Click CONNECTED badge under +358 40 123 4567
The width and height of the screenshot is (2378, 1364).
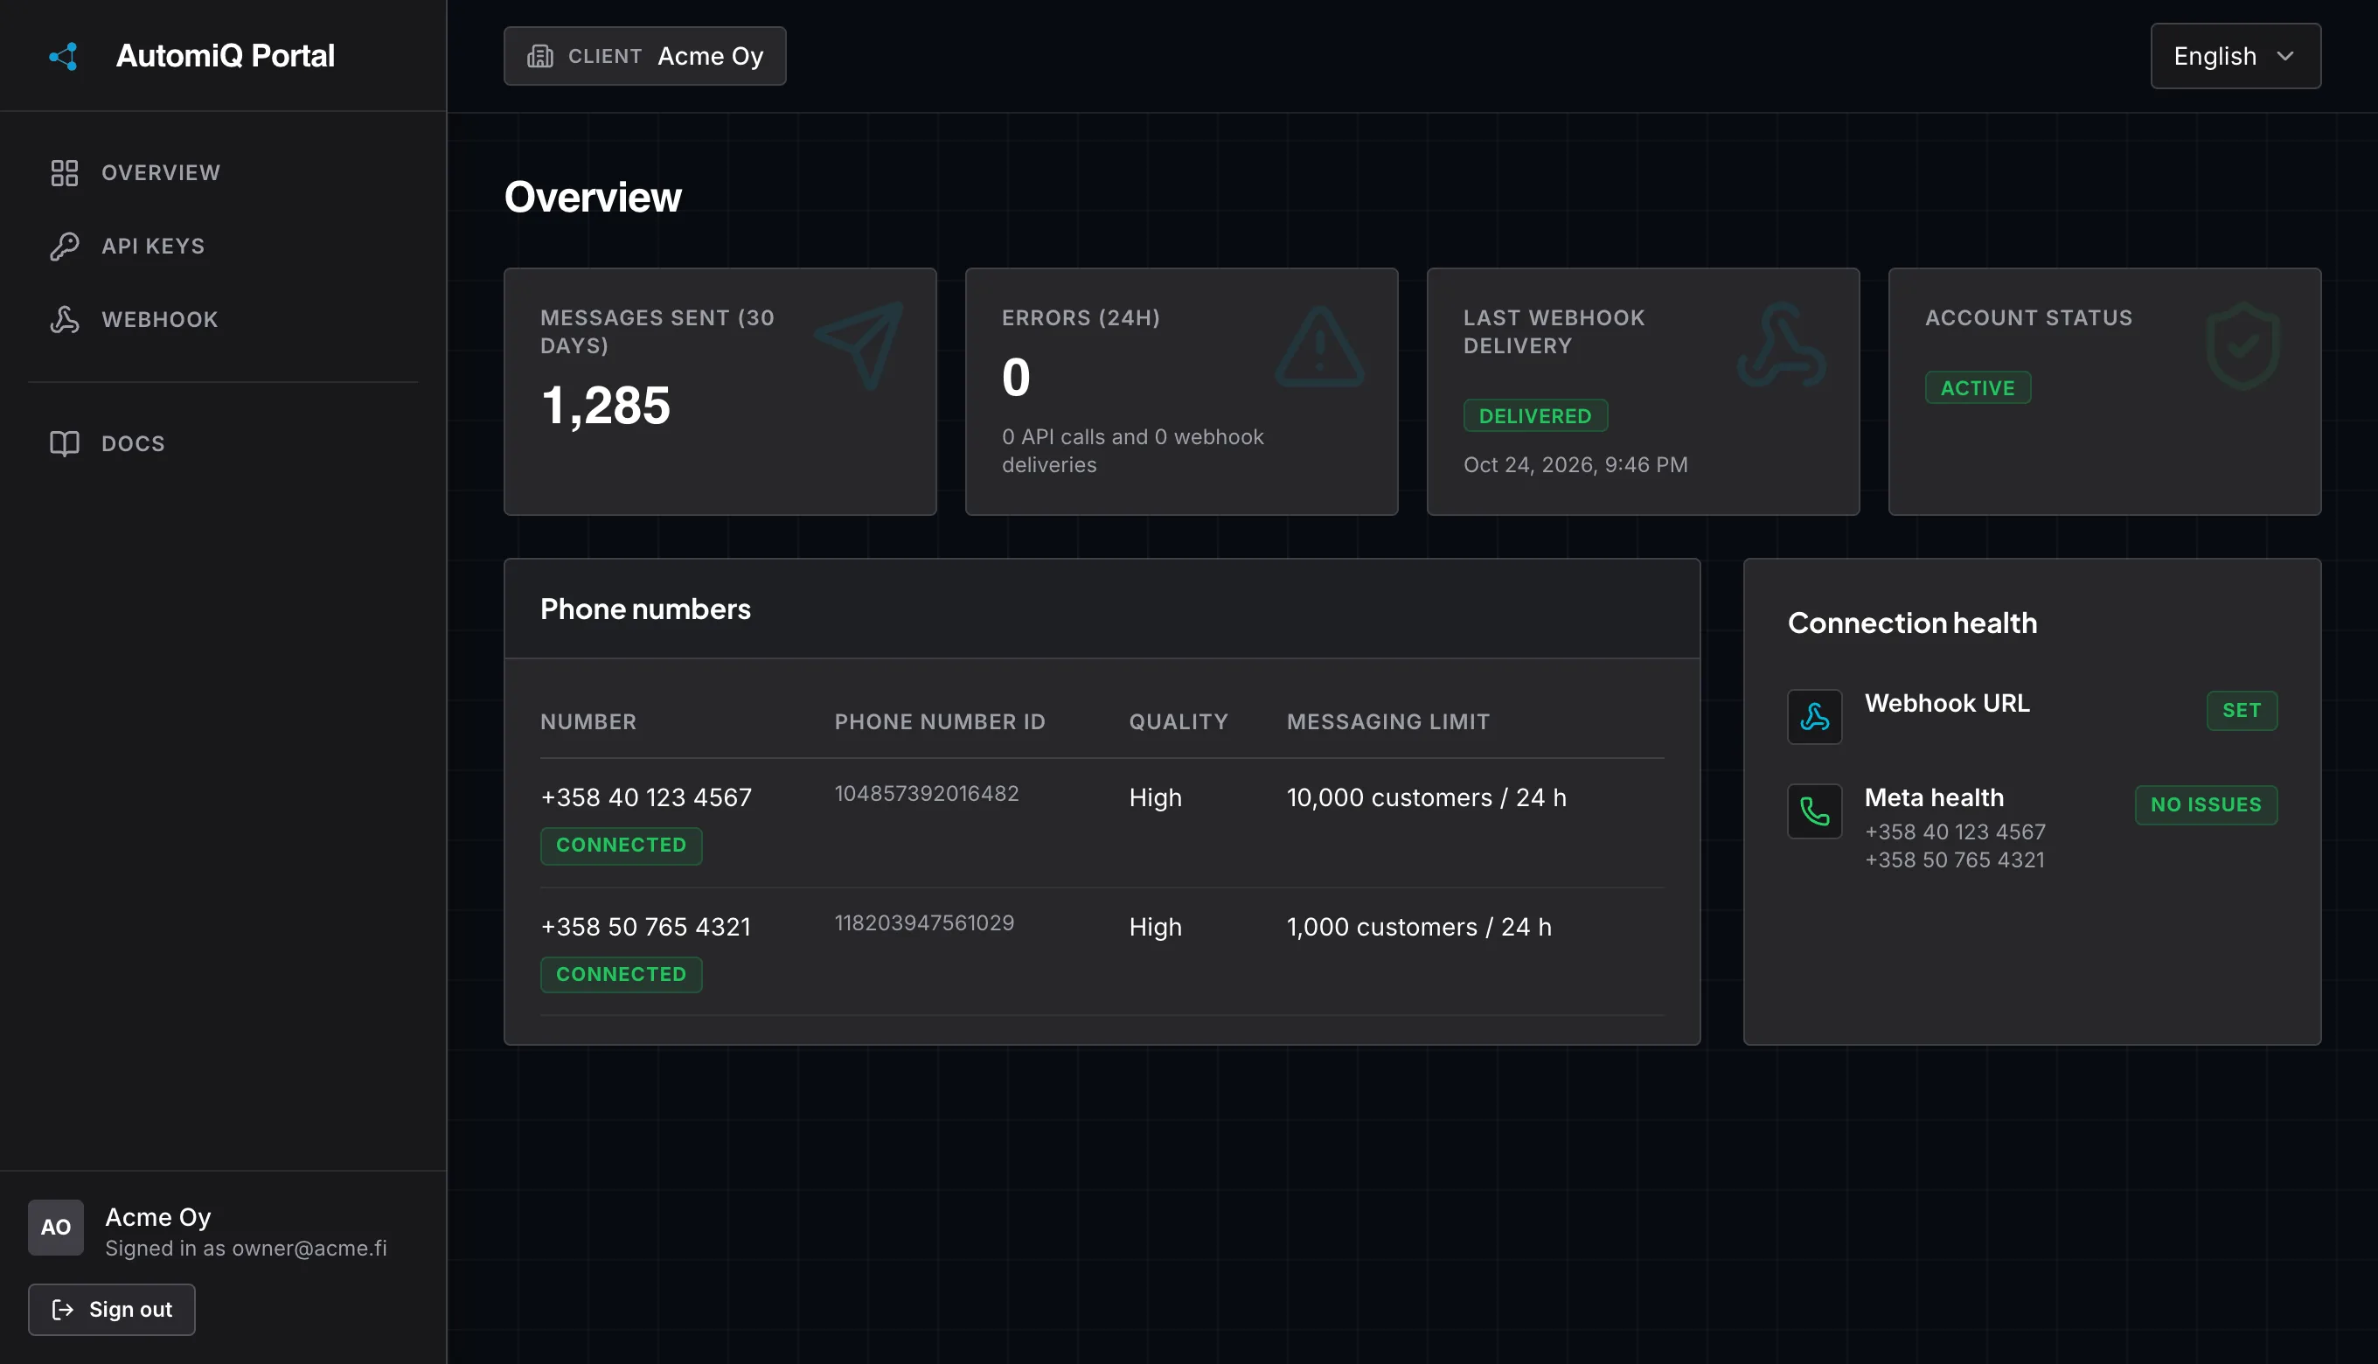621,845
